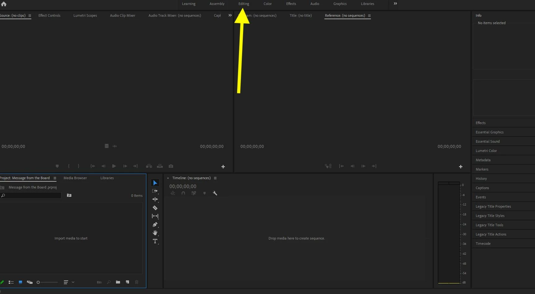Create new search bin from query

pos(69,195)
